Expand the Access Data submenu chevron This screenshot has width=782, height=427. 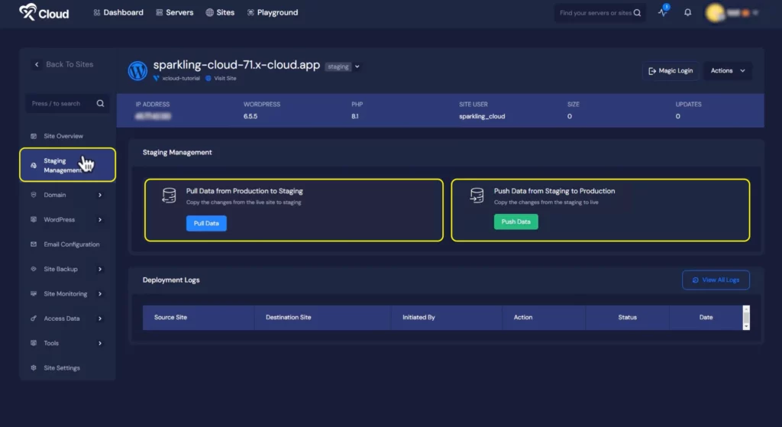pos(100,319)
